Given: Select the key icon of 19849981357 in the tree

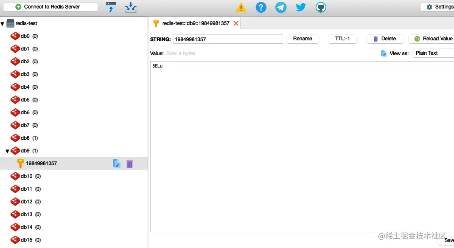Looking at the screenshot, I should point(20,163).
